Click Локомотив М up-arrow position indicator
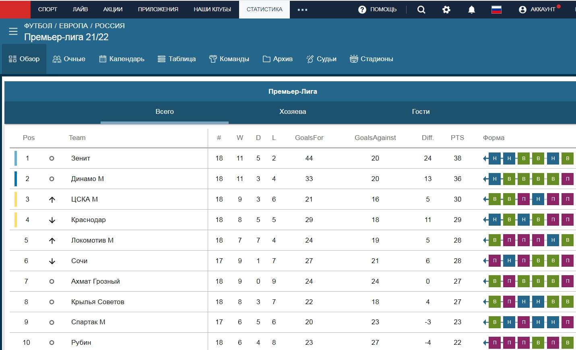This screenshot has height=350, width=576. [x=52, y=241]
